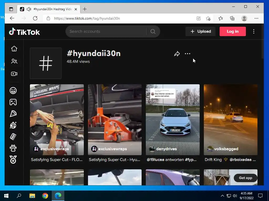Viewport: 269px width, 201px height.
Task: Open the apps available icon in address bar
Action: coord(199,18)
